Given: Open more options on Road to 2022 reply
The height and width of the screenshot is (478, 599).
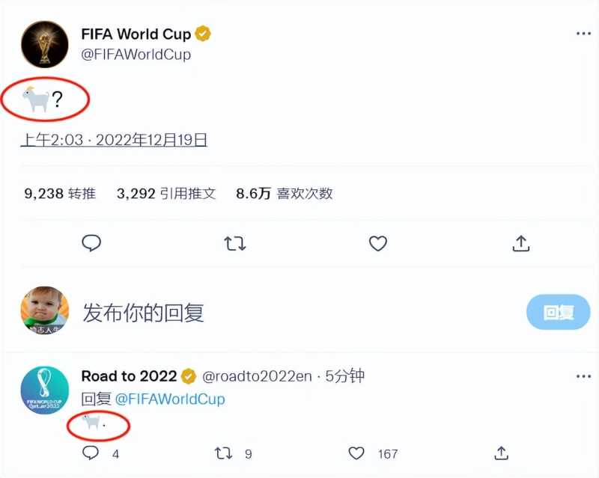Looking at the screenshot, I should click(583, 376).
